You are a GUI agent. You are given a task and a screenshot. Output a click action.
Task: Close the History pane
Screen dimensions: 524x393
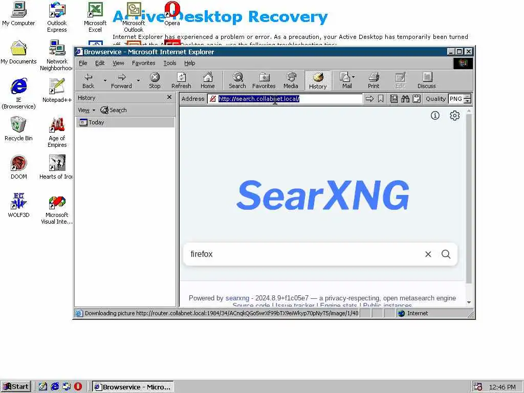169,97
